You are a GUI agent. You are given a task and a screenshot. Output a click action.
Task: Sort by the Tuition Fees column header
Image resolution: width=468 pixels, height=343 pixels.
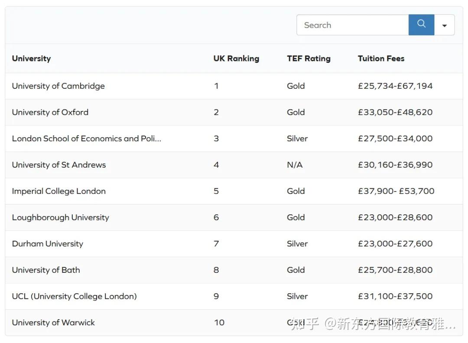[x=381, y=58]
